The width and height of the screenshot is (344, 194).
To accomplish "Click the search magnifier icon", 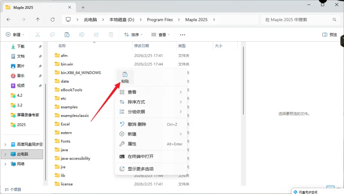I will [x=334, y=19].
